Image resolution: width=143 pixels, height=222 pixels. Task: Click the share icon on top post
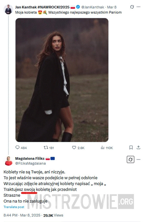pyautogui.click(x=138, y=147)
